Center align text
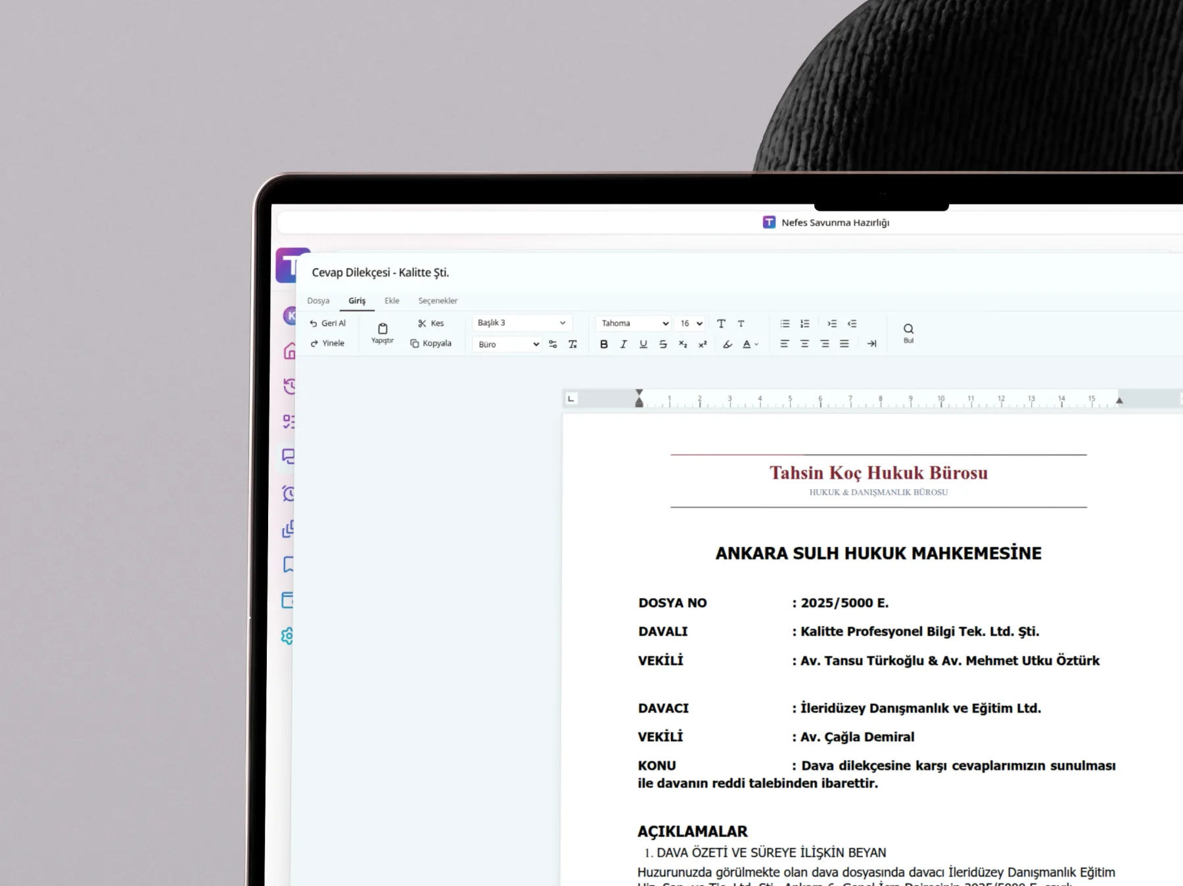Image resolution: width=1183 pixels, height=886 pixels. (x=804, y=343)
